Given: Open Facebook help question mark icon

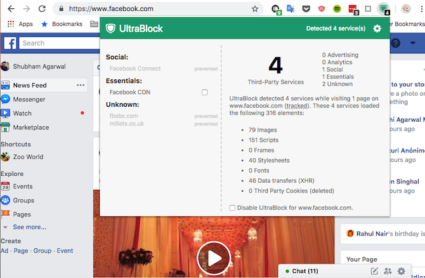Looking at the screenshot, I should tap(395, 43).
